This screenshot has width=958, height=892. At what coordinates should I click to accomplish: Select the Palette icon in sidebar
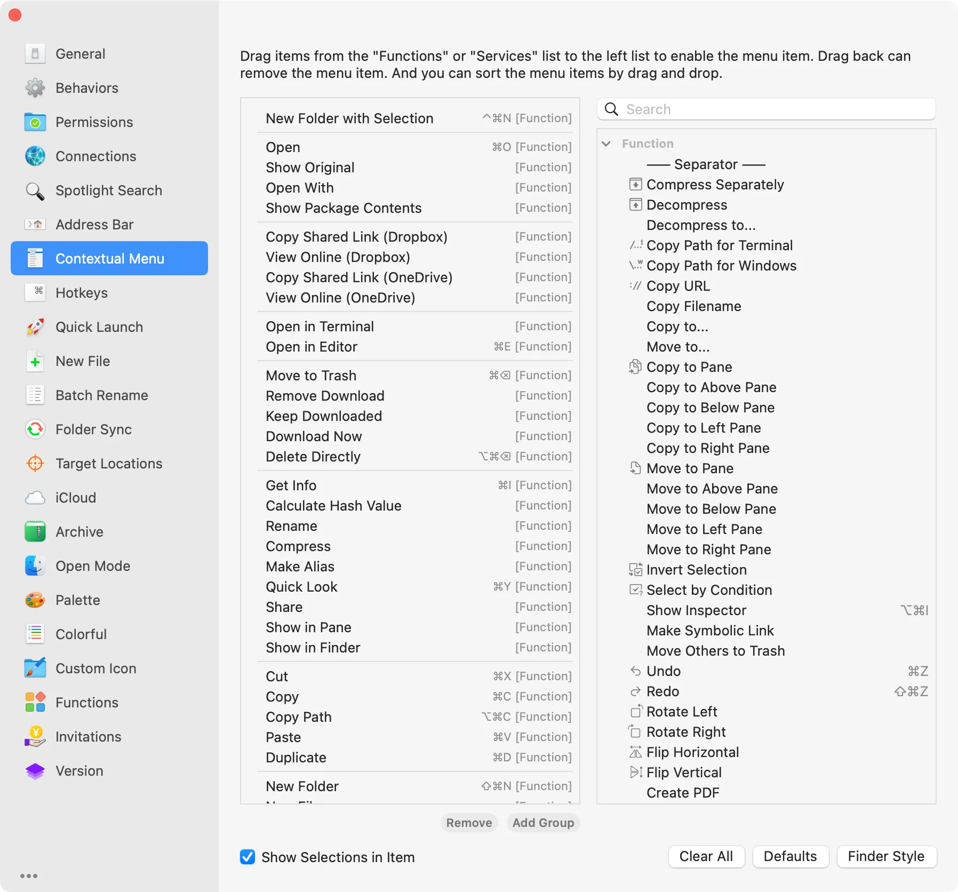click(x=35, y=600)
